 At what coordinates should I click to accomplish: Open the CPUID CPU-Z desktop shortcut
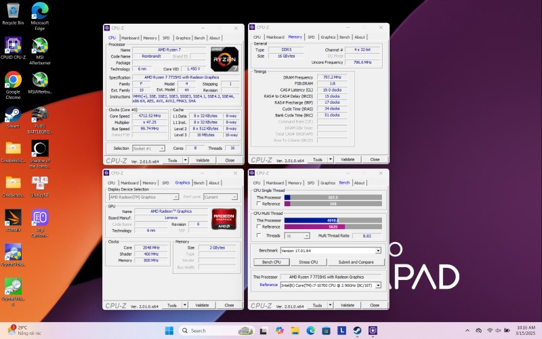coord(13,48)
